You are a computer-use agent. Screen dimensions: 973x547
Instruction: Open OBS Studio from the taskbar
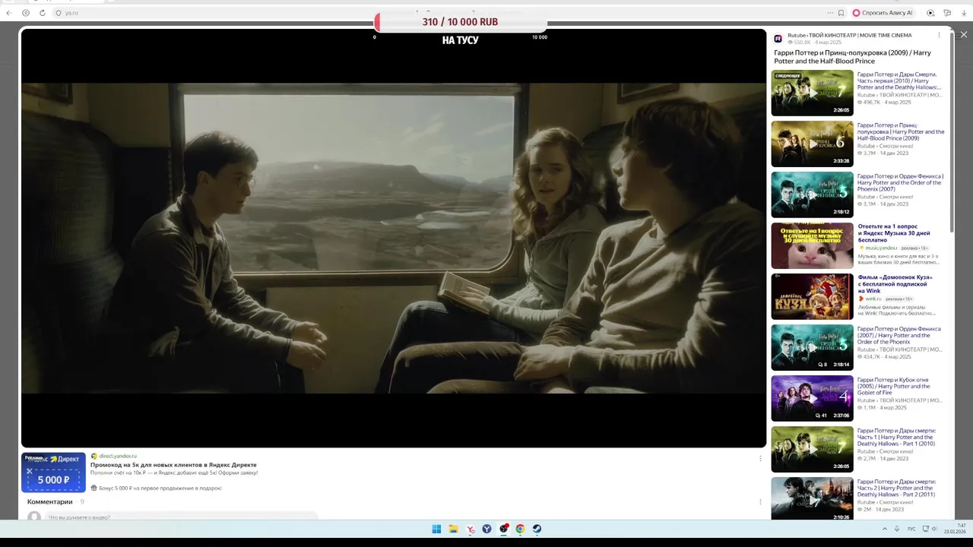point(504,529)
